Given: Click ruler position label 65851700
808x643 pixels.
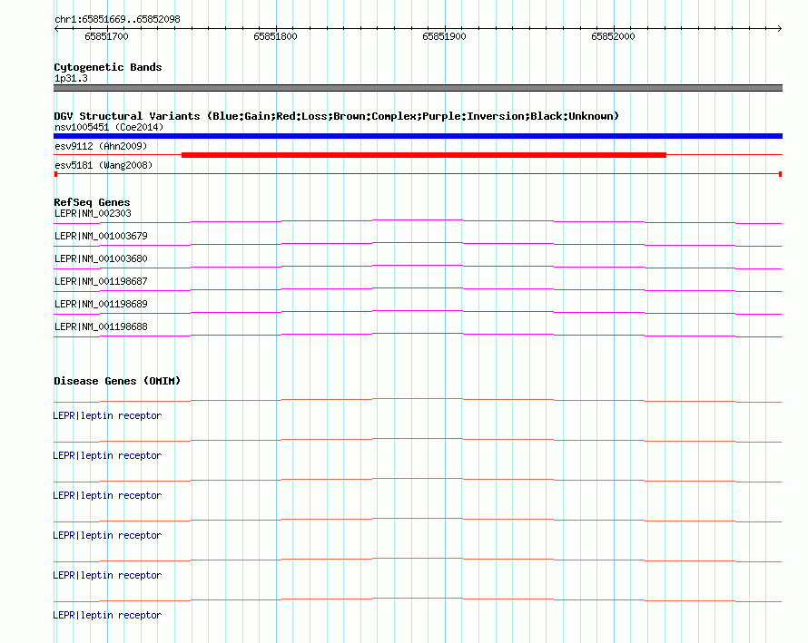Looking at the screenshot, I should [x=106, y=36].
